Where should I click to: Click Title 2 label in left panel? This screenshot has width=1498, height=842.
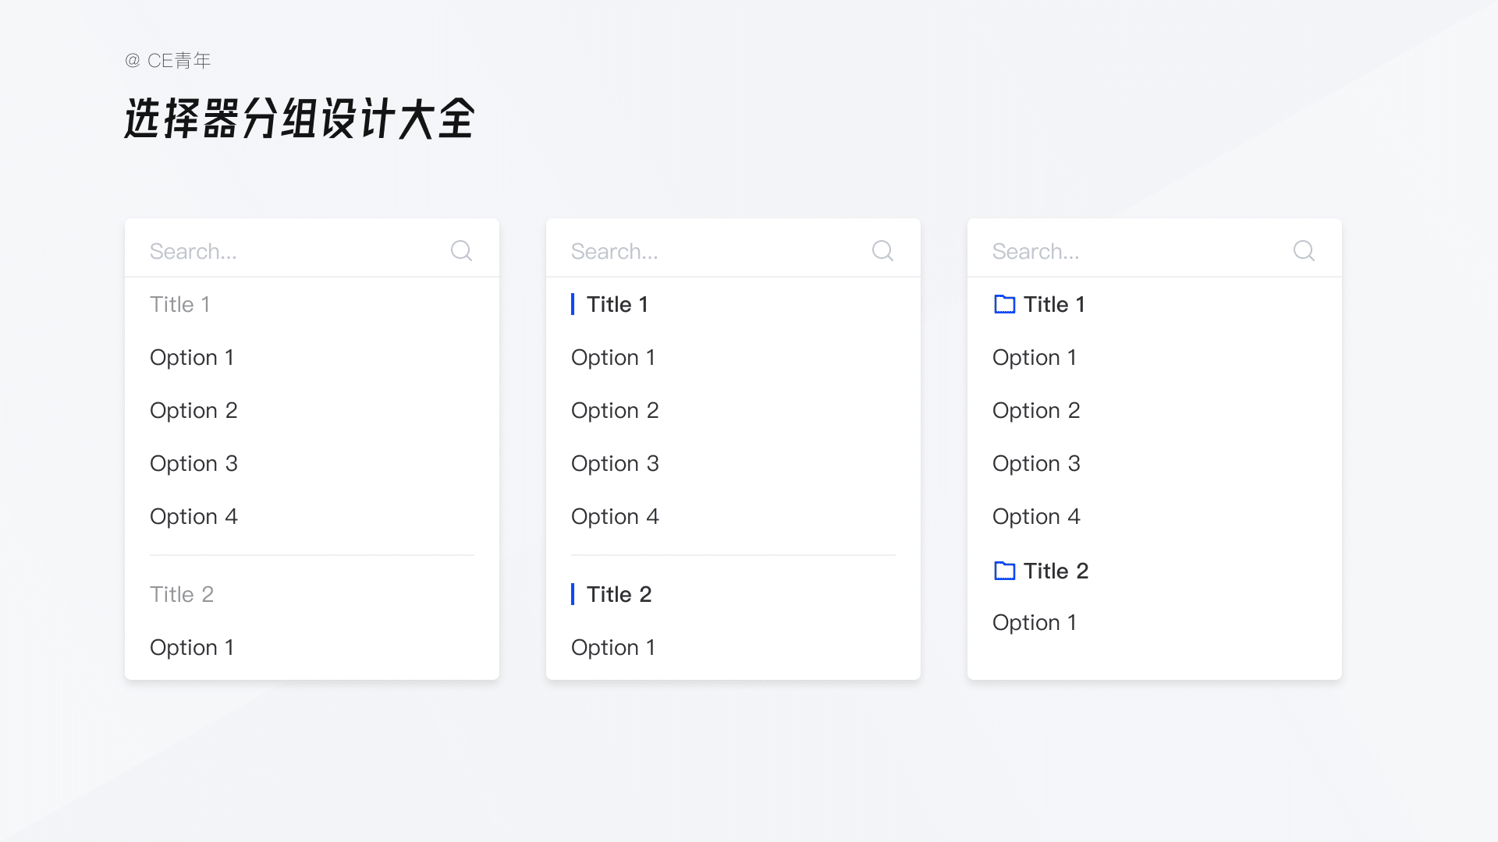(180, 593)
